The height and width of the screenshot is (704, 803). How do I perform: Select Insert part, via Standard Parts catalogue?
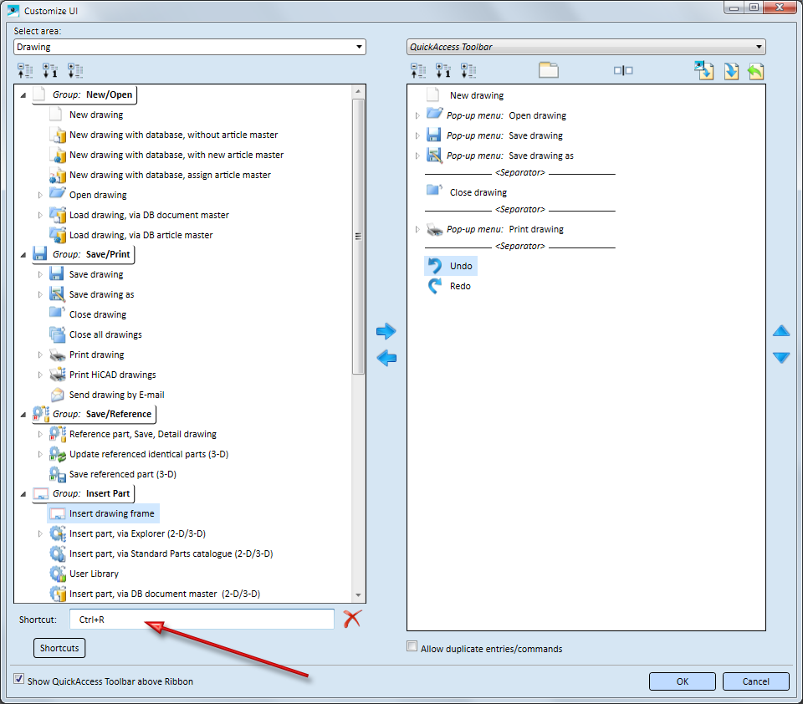171,554
